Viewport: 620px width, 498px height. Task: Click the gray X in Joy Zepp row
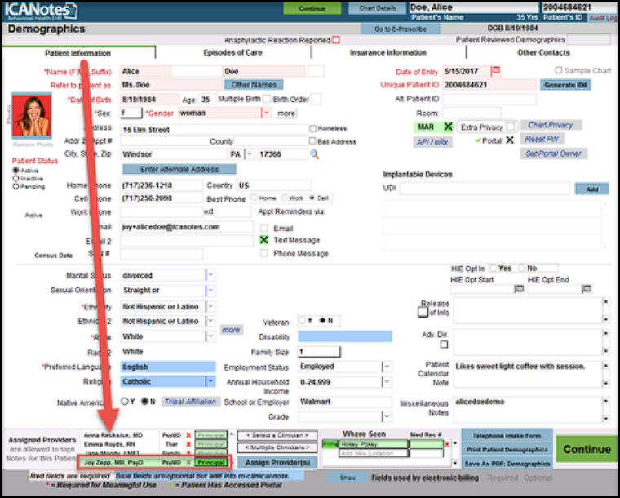click(188, 462)
